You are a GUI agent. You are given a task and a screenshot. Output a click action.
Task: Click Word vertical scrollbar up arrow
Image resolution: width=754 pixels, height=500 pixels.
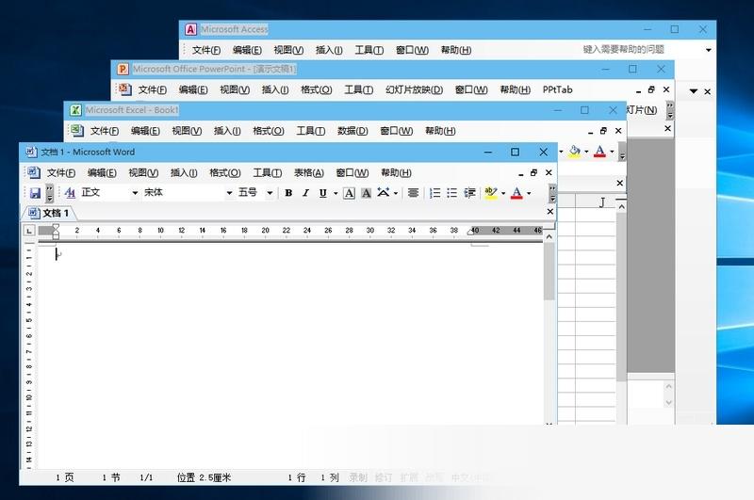[549, 236]
